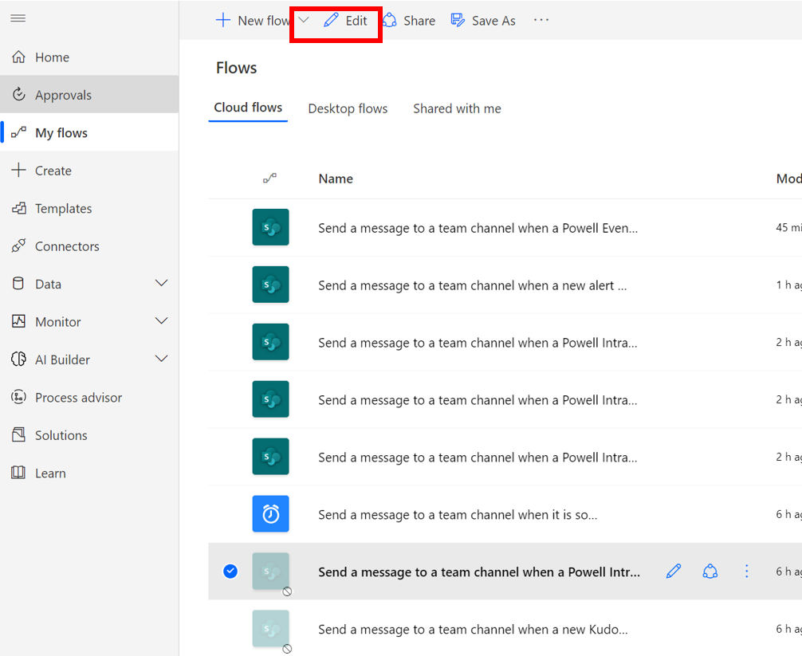This screenshot has height=656, width=802.
Task: Click pencil edit icon on selected row
Action: 674,572
